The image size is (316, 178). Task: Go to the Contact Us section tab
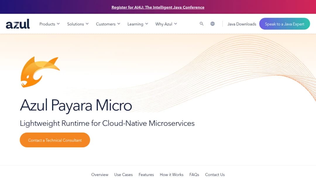215,174
